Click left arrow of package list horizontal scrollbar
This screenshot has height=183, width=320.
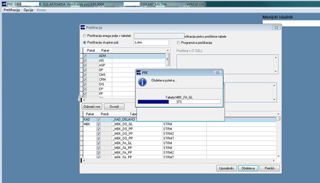84,100
